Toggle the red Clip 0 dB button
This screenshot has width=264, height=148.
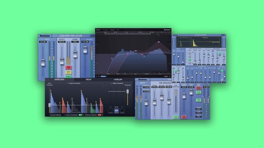68,67
